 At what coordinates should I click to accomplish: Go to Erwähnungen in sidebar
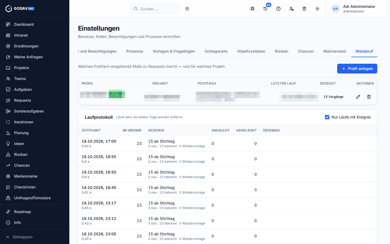coord(35,46)
